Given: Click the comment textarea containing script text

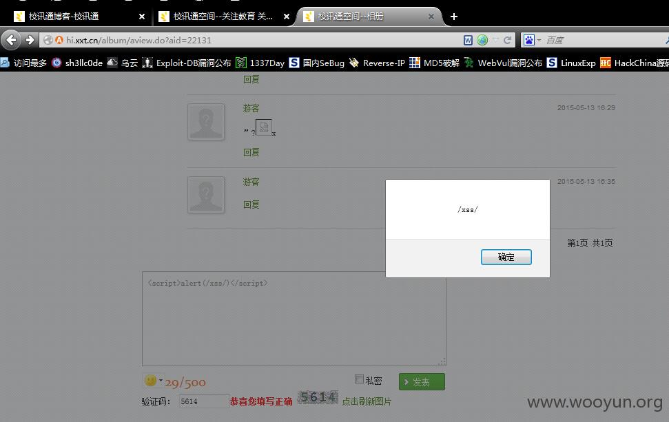Looking at the screenshot, I should coord(294,319).
